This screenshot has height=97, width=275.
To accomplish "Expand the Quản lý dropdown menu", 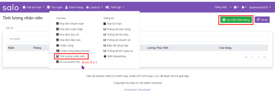I will pos(94,7).
